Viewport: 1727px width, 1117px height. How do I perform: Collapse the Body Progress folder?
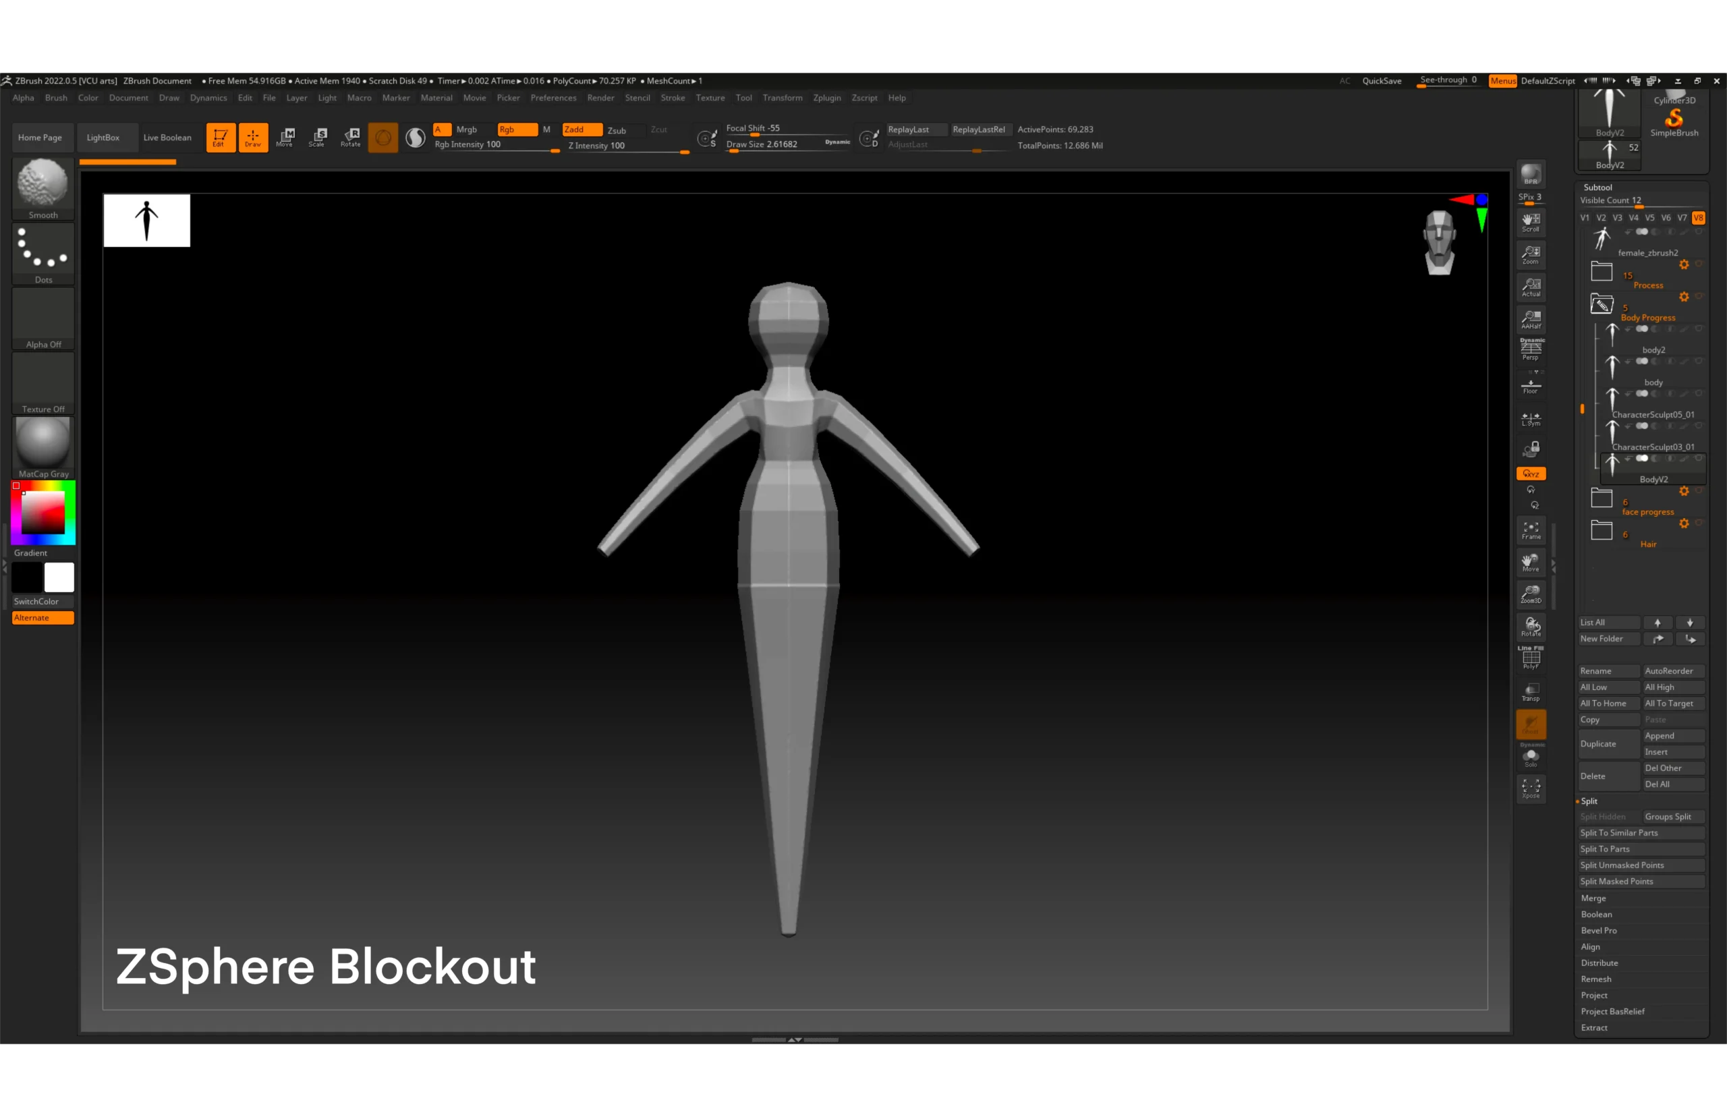click(x=1602, y=304)
